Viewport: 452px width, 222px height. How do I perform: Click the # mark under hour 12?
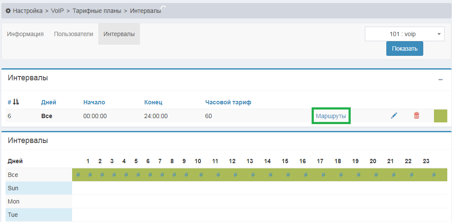coord(235,175)
